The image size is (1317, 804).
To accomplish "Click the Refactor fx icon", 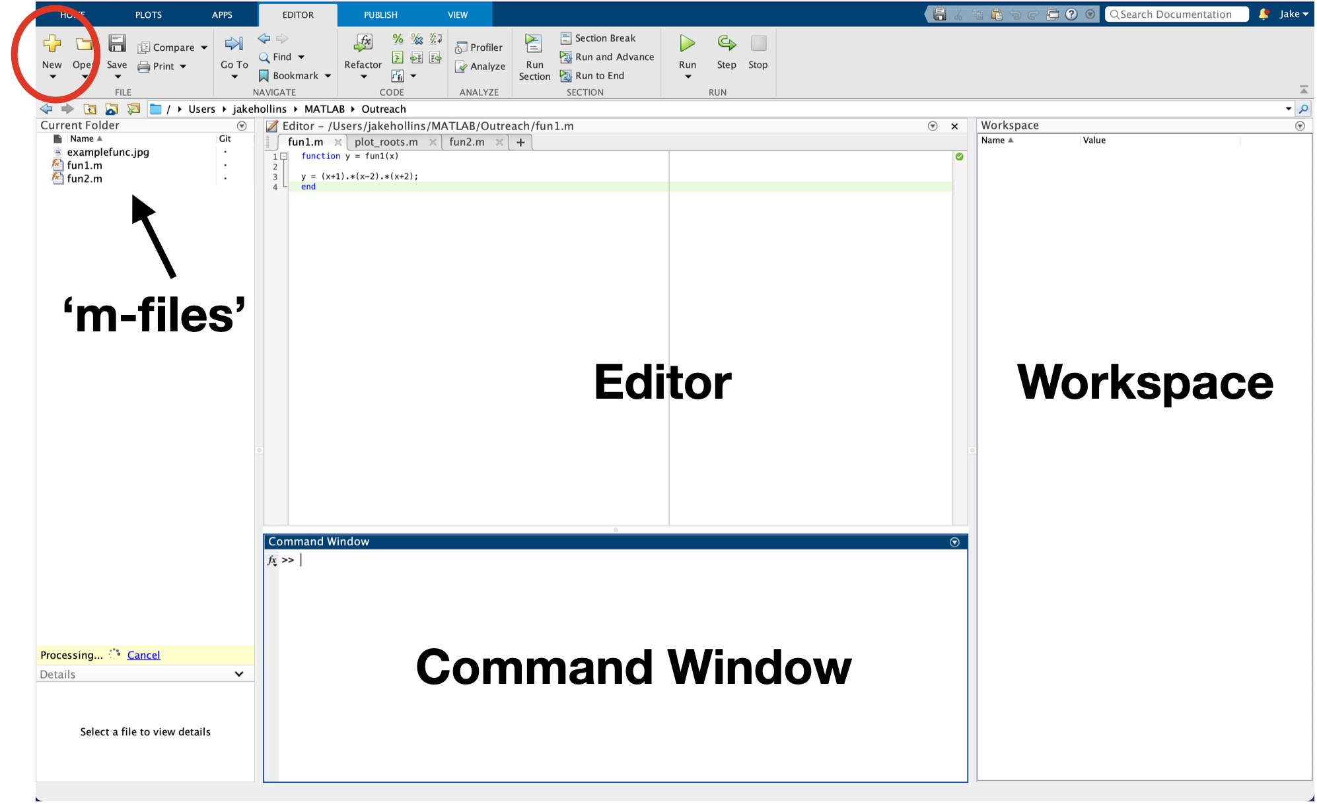I will (363, 44).
